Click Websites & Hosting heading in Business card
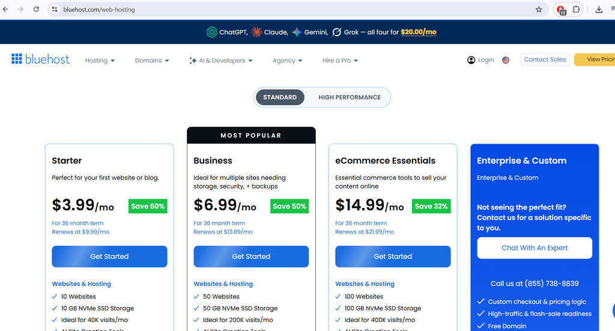 coord(223,284)
